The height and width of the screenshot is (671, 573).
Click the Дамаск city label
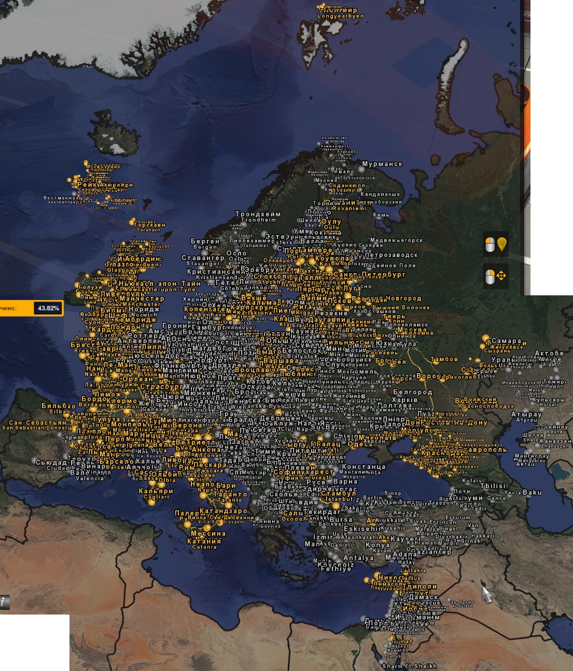424,597
